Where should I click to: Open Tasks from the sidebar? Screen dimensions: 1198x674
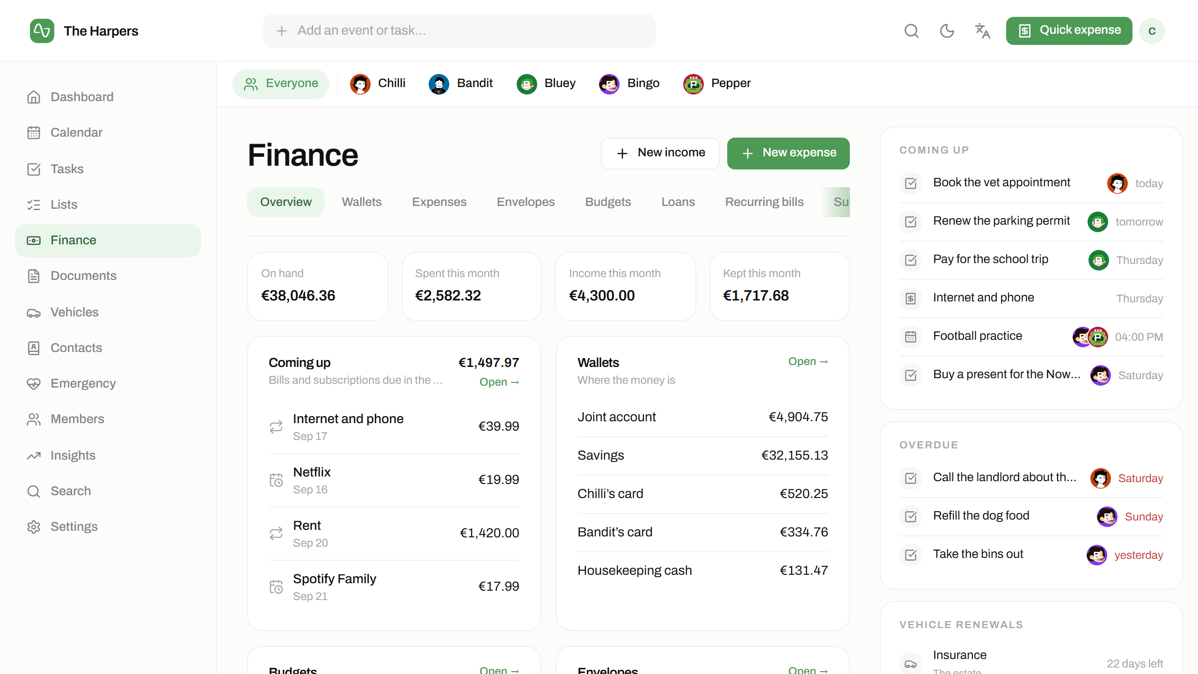click(108, 169)
